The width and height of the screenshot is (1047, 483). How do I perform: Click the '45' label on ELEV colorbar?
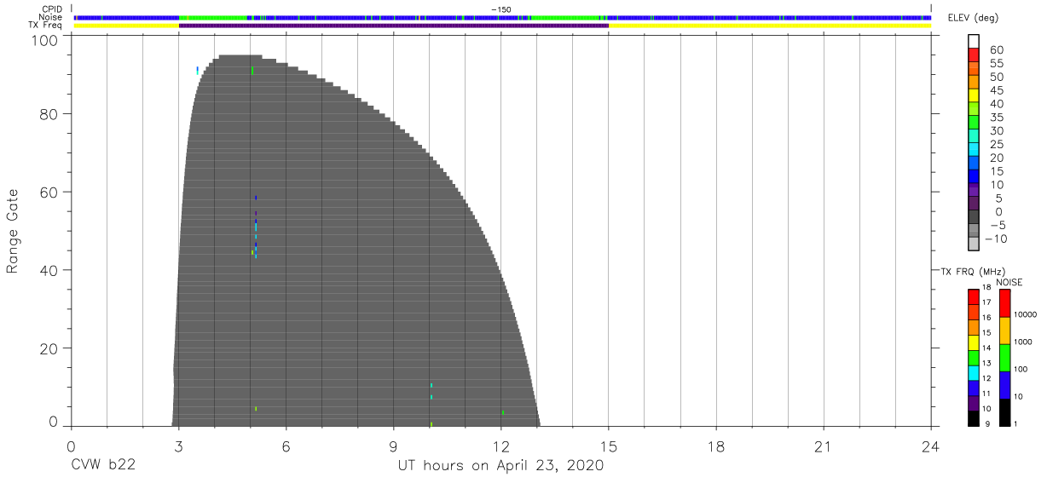(996, 90)
